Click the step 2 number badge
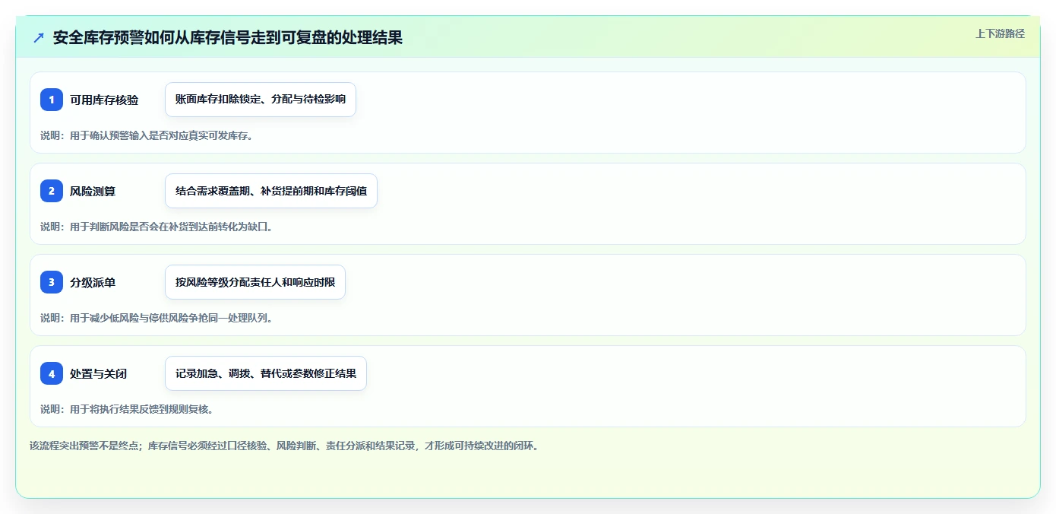 (x=52, y=191)
